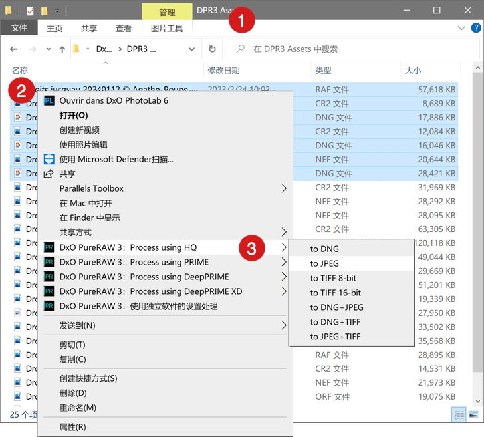Viewport: 484px width, 437px height.
Task: Select to DNG+JPEG in the submenu
Action: click(x=351, y=307)
